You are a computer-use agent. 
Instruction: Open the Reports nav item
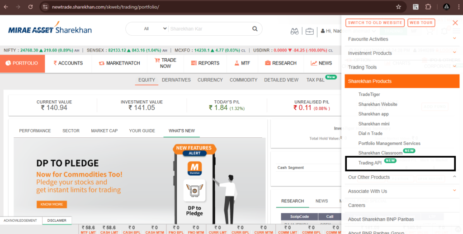[x=205, y=63]
